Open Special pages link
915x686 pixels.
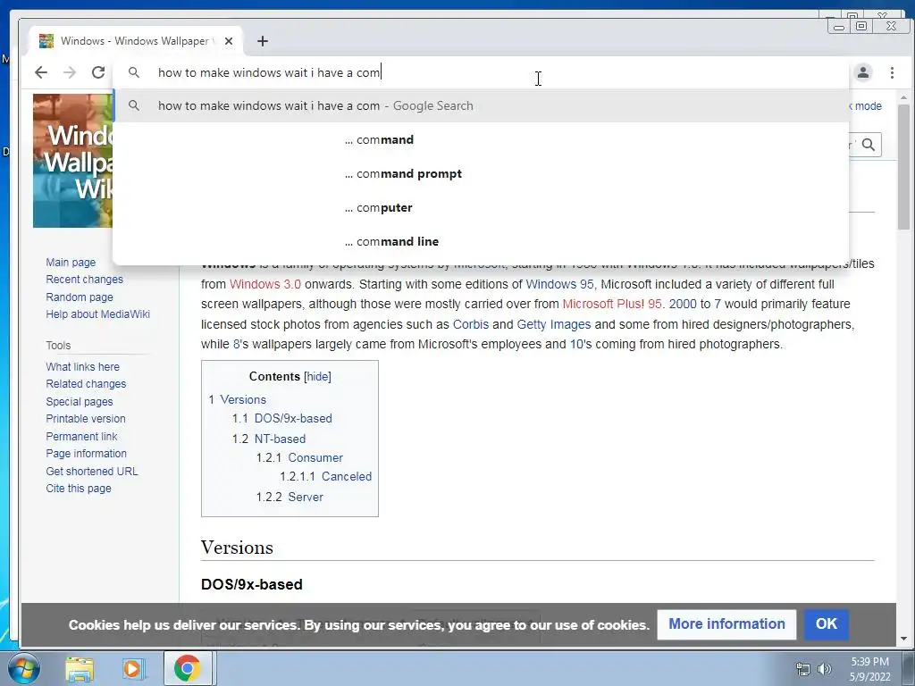pos(80,401)
